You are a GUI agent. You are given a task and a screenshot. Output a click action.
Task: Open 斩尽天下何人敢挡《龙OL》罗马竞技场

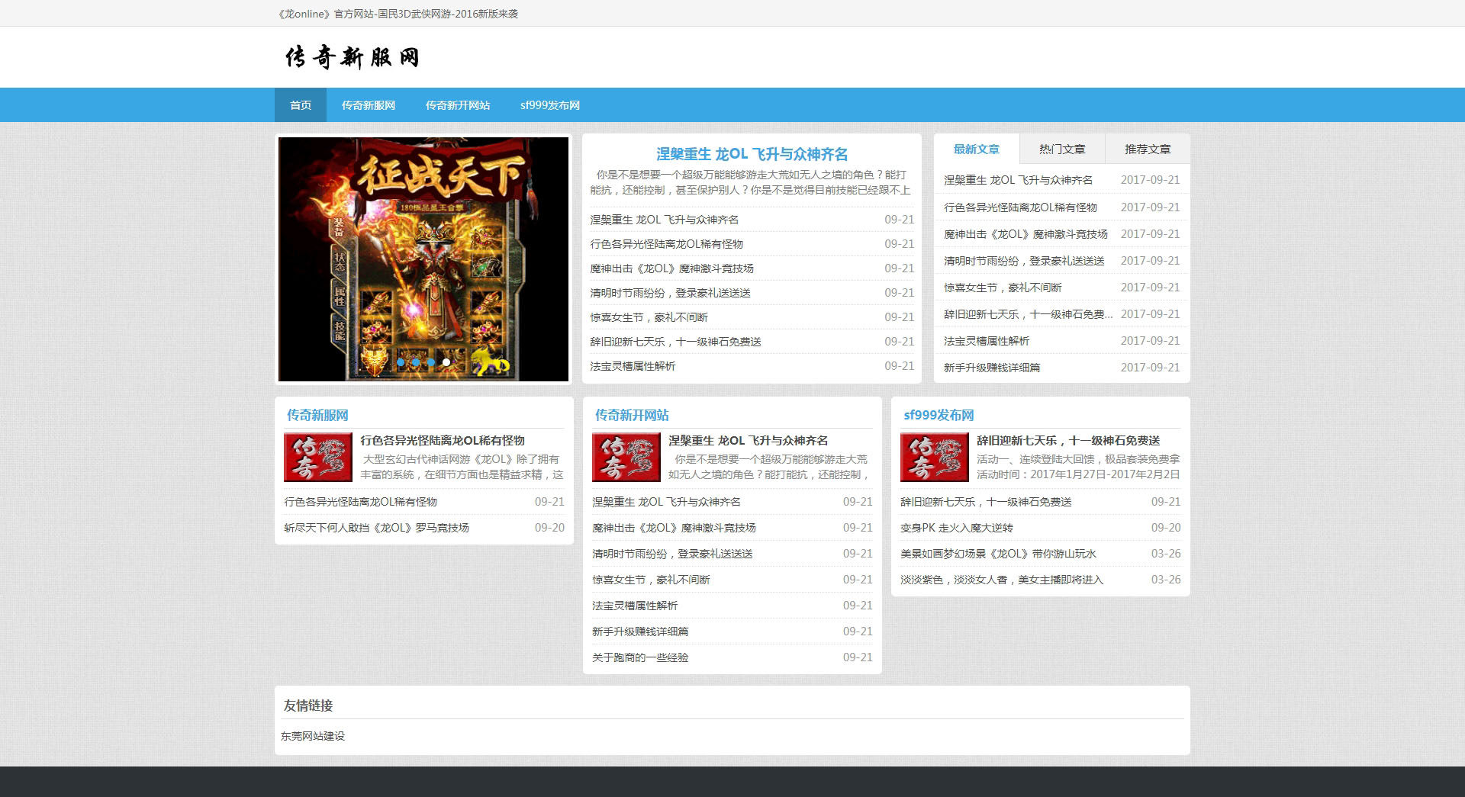tap(376, 528)
